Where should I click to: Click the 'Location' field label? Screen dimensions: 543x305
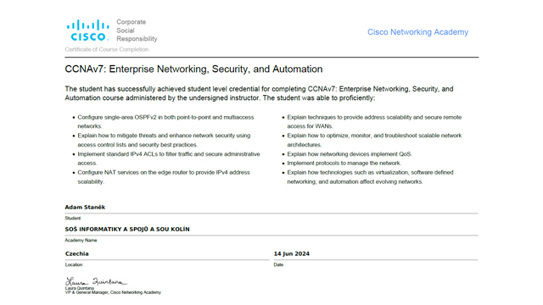74,264
